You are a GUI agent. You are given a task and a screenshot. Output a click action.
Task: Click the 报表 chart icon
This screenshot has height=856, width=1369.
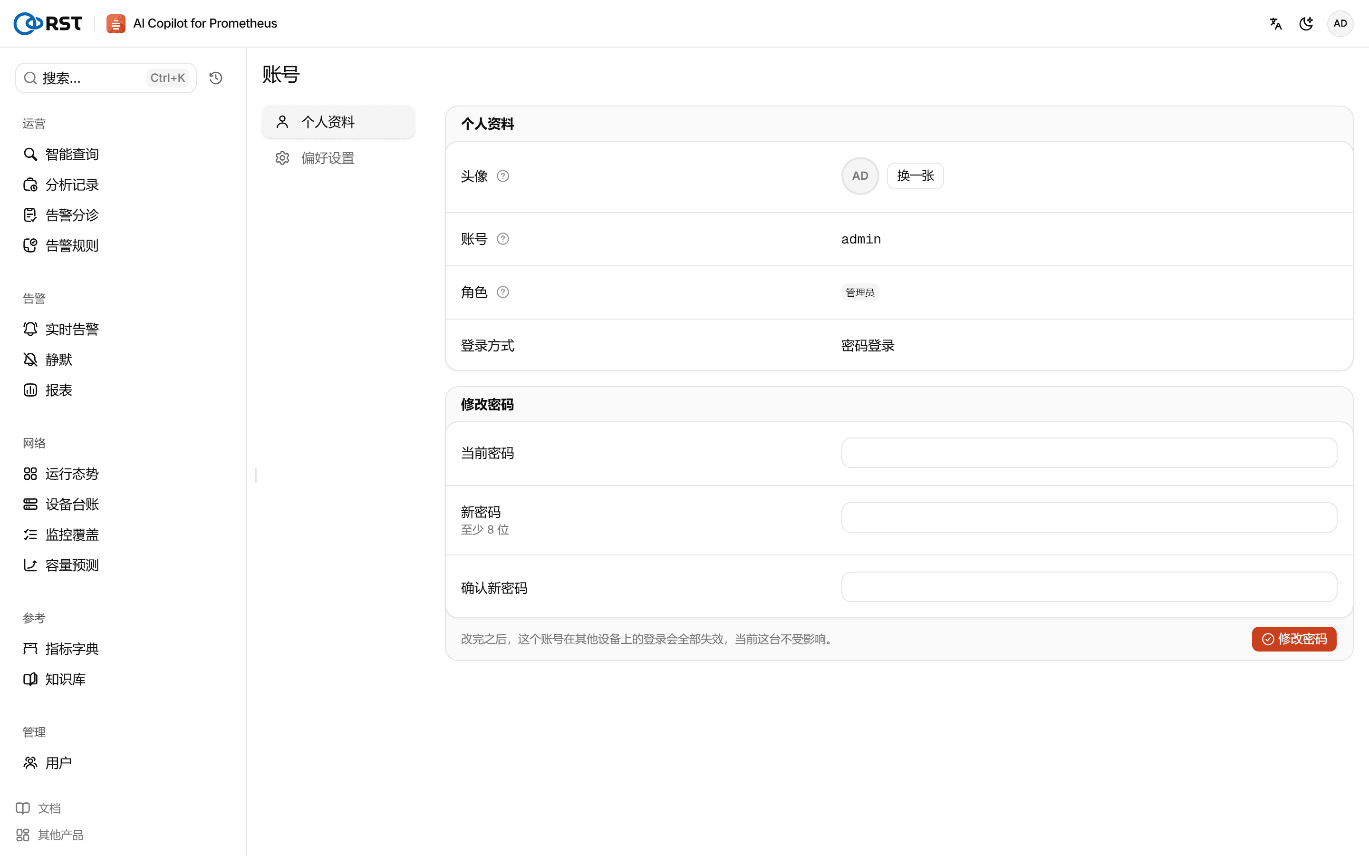[x=30, y=390]
